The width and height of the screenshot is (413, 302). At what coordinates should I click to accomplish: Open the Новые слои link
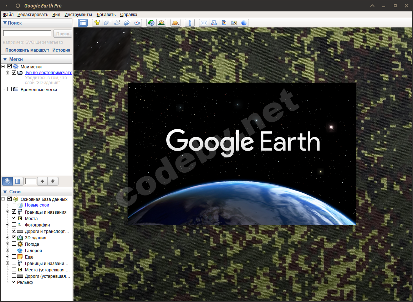click(x=37, y=205)
